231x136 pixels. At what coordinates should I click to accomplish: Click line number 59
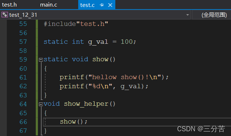[23, 59]
